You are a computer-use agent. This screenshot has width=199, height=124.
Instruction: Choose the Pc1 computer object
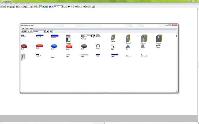[x=128, y=46]
